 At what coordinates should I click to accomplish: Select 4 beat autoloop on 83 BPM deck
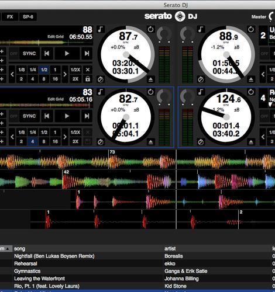pyautogui.click(x=33, y=141)
